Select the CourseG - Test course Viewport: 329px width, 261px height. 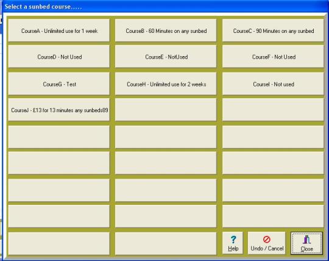59,84
